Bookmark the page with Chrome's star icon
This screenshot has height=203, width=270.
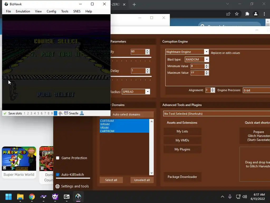(x=237, y=14)
